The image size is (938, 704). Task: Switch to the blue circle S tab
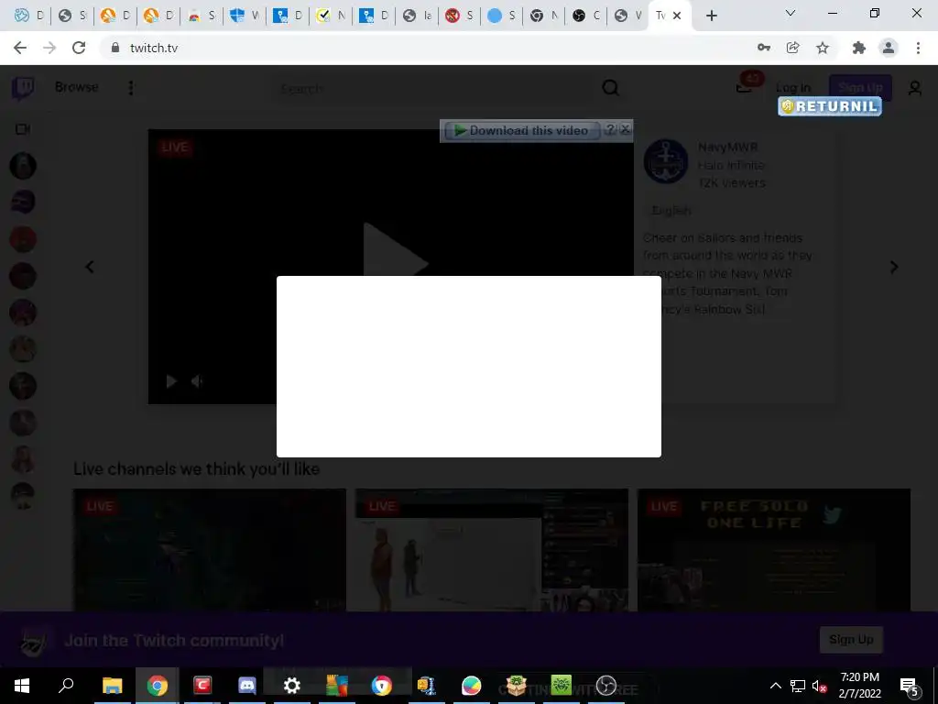tap(501, 16)
